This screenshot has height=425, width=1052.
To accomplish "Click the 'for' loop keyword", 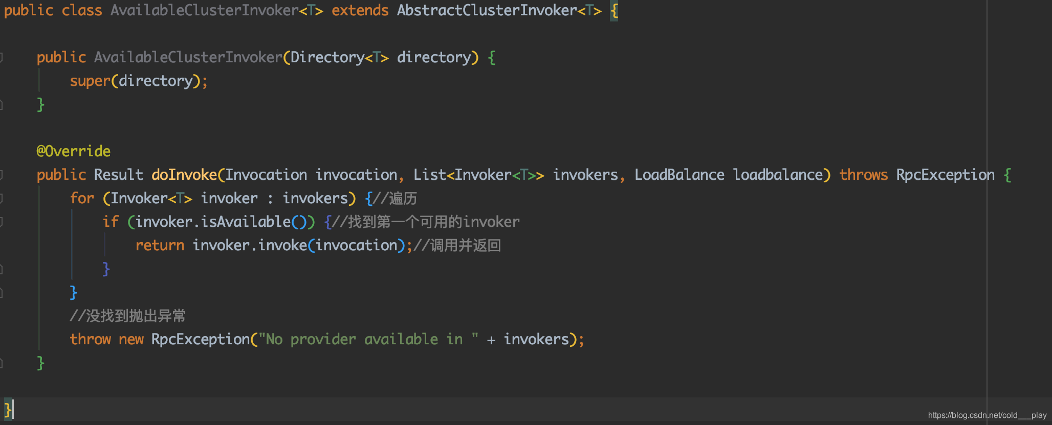I will pos(82,198).
